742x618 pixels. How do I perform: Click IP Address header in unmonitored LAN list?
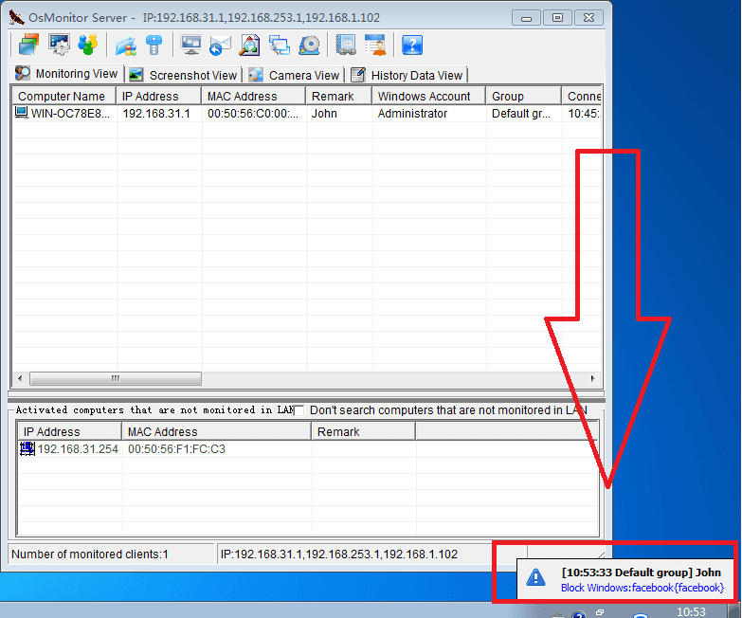(69, 431)
